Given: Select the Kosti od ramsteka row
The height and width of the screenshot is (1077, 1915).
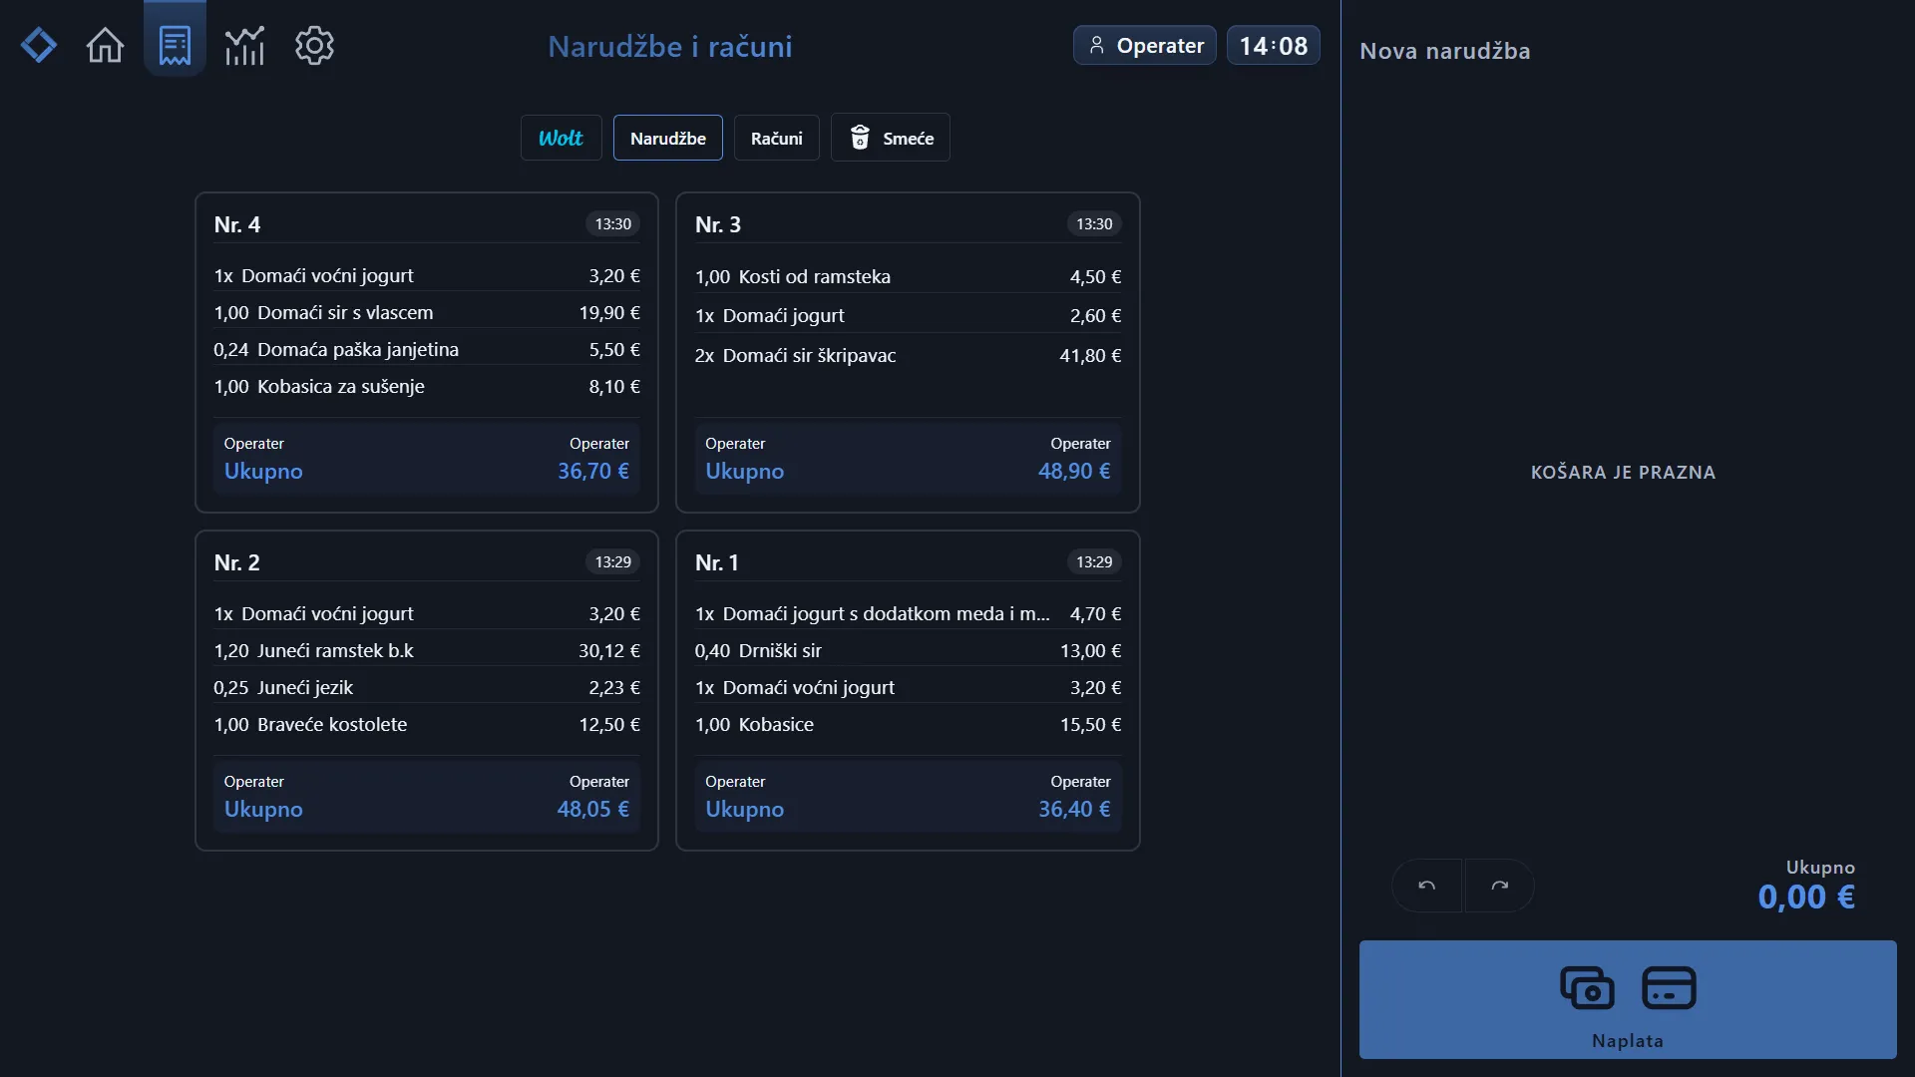Looking at the screenshot, I should tap(908, 276).
